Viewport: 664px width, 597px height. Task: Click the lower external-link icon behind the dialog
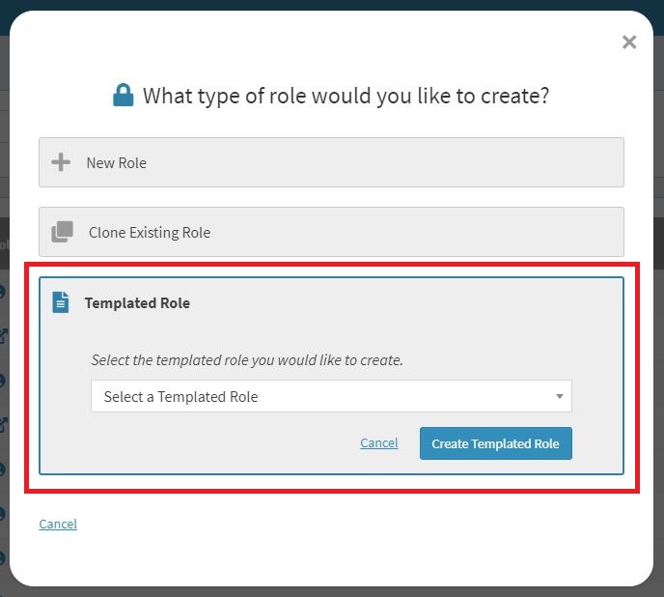pyautogui.click(x=4, y=424)
